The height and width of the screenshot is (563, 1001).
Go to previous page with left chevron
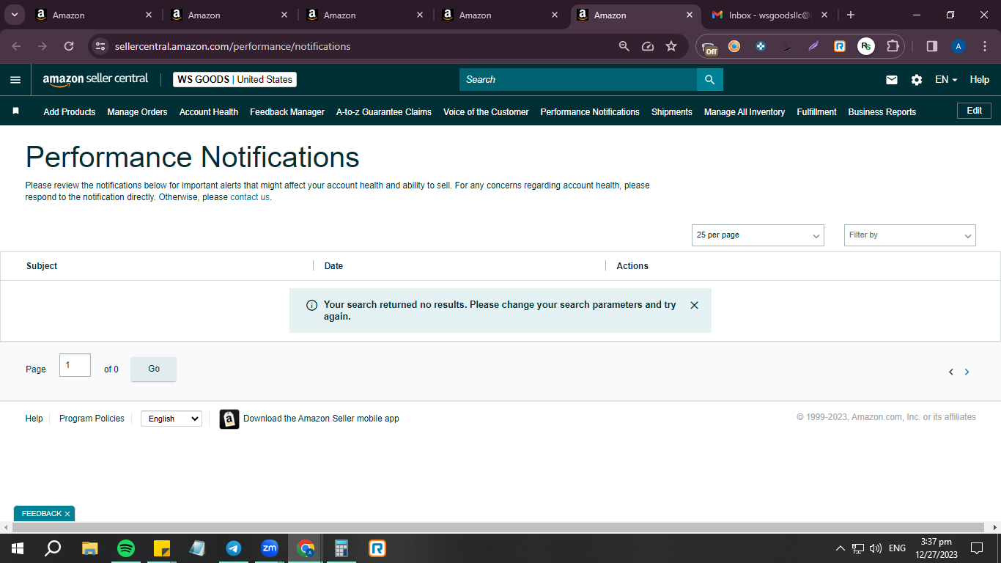[951, 372]
